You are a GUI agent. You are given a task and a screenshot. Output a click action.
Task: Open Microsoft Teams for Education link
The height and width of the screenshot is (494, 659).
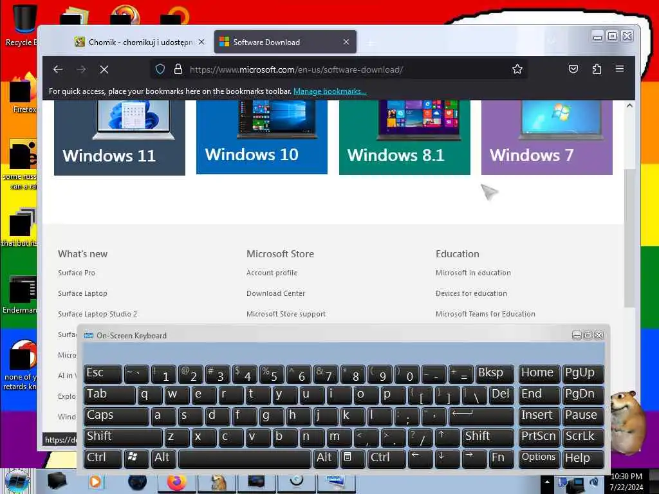(485, 314)
